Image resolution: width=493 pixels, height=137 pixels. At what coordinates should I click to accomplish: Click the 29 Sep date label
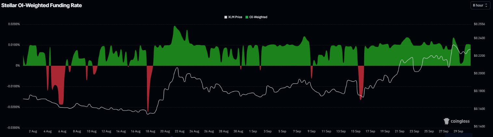(458, 132)
